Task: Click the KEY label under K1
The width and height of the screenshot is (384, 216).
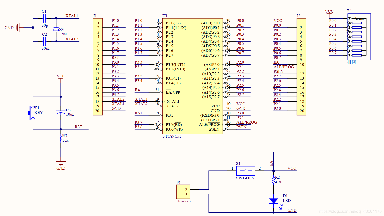Action: coord(39,113)
